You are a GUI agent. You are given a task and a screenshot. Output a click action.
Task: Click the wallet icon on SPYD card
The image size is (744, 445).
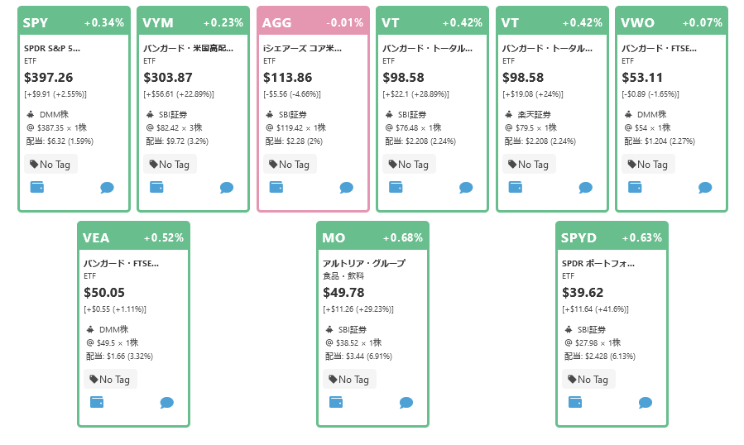pyautogui.click(x=575, y=402)
